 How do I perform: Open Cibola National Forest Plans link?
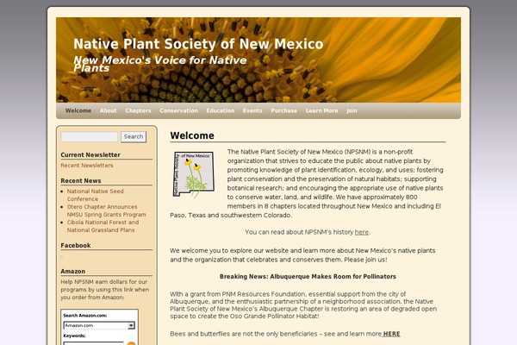click(x=103, y=226)
